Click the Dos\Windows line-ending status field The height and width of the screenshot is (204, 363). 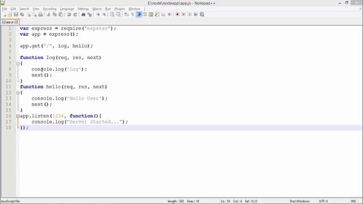click(x=299, y=201)
